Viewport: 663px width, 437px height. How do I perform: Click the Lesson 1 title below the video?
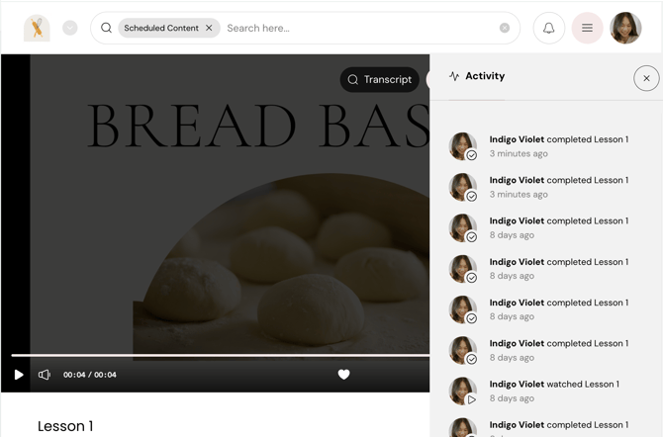click(65, 426)
